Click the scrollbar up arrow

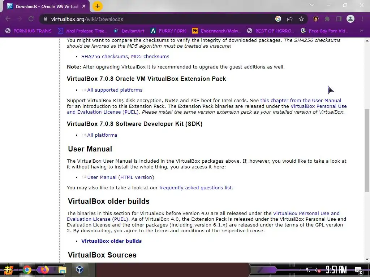[x=367, y=40]
